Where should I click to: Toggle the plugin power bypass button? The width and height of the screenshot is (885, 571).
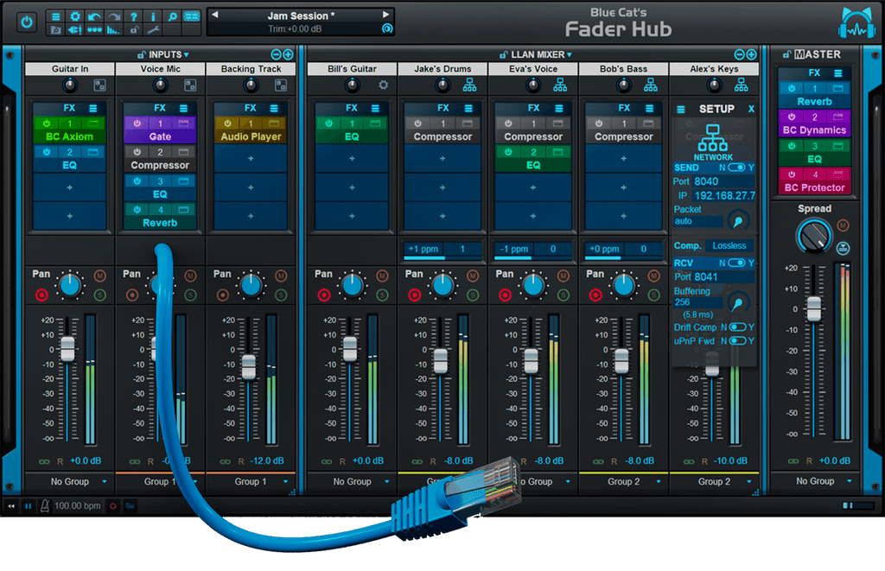click(x=27, y=22)
